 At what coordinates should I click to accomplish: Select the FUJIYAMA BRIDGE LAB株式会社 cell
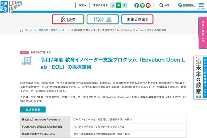45,127
